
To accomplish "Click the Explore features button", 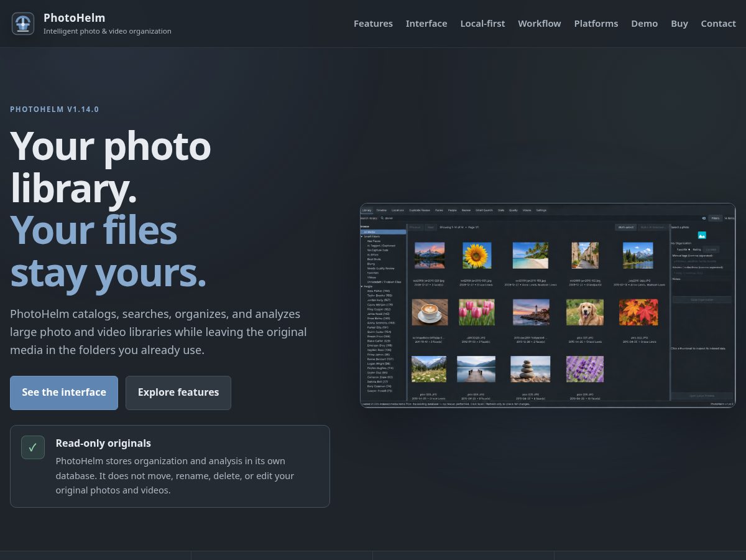I will 178,393.
